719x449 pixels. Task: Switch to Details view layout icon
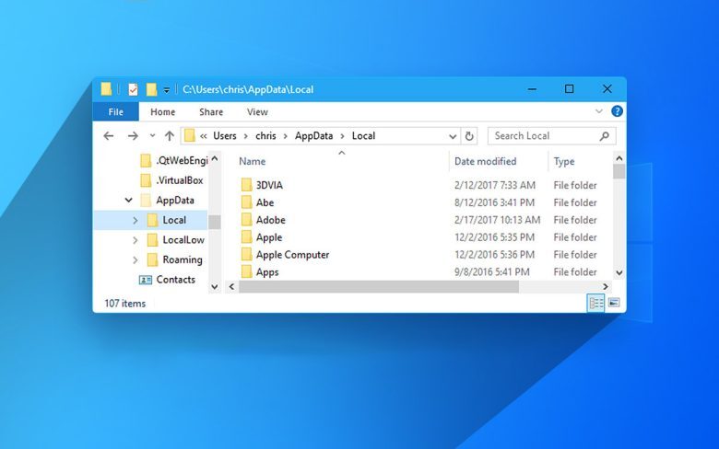pyautogui.click(x=595, y=303)
